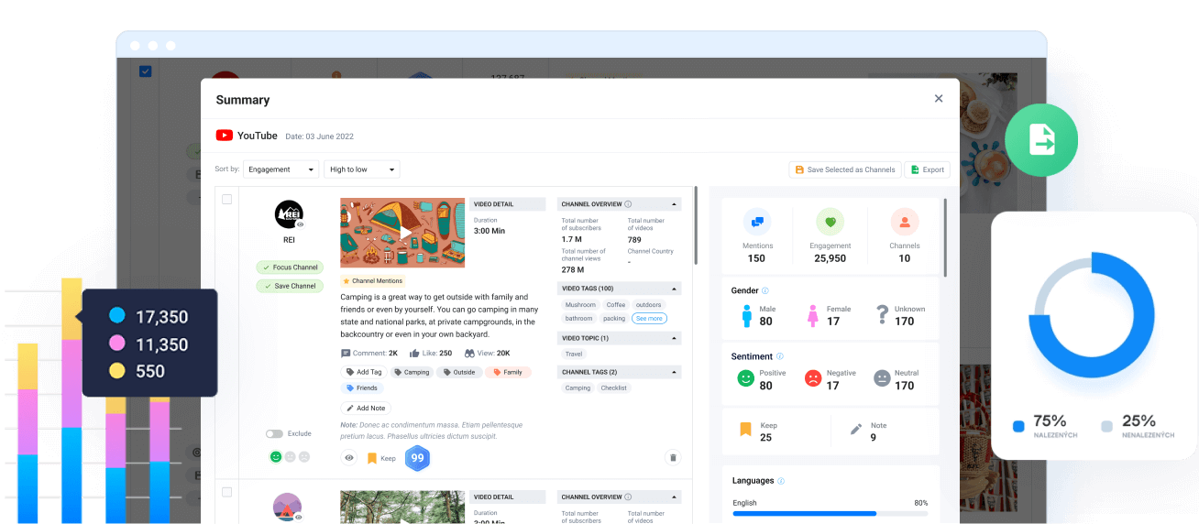Image resolution: width=1199 pixels, height=524 pixels.
Task: Click the Channel Overview info icon
Action: [x=628, y=204]
